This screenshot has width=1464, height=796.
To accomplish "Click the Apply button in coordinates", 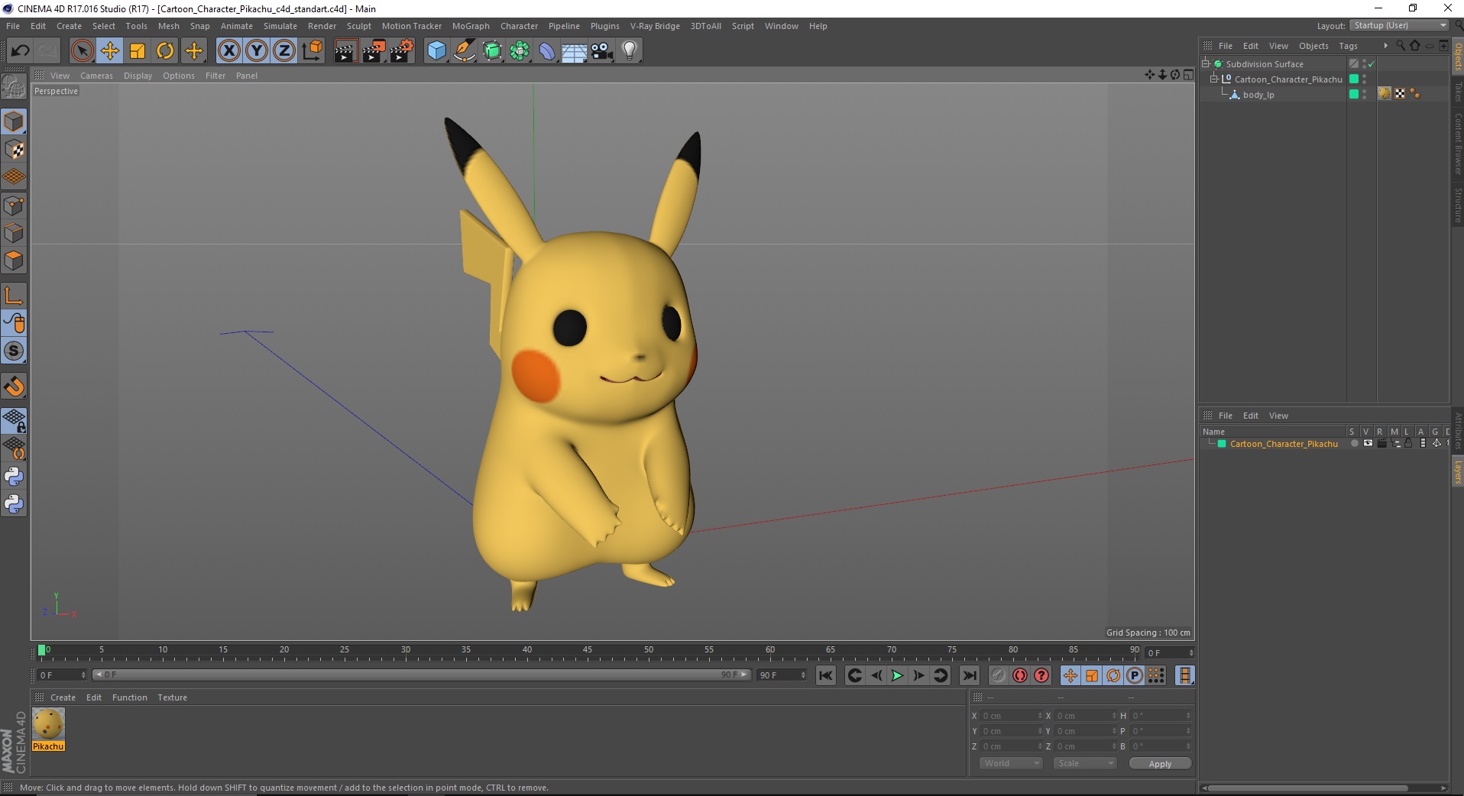I will pos(1160,764).
